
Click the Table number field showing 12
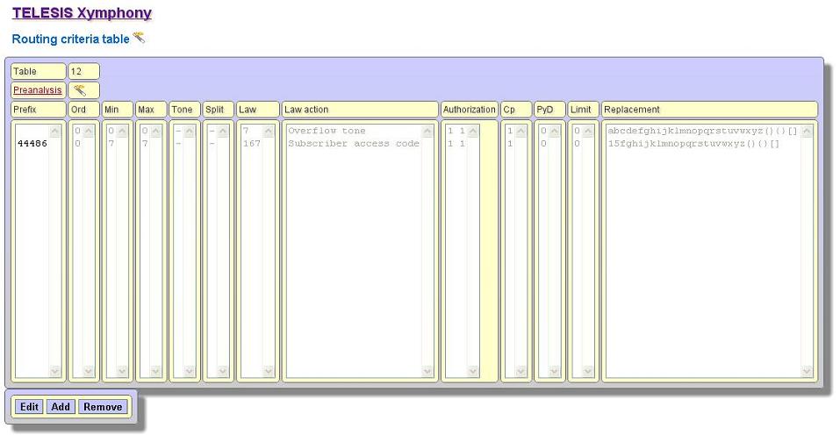[x=83, y=71]
